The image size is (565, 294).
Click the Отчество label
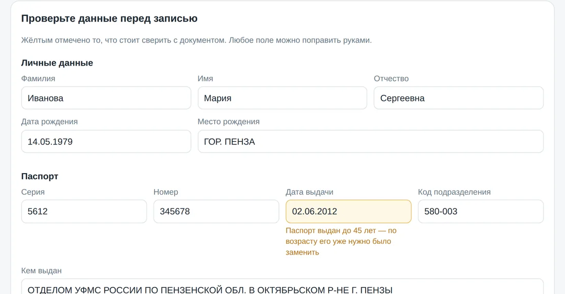click(391, 78)
